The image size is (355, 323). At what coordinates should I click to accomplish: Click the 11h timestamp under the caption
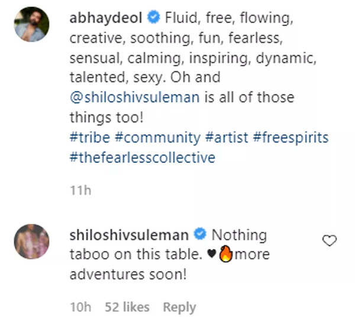79,191
